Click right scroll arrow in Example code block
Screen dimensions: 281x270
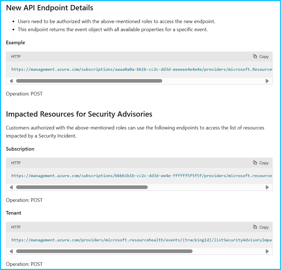[267, 81]
